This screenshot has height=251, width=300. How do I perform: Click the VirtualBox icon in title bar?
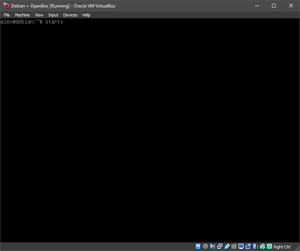click(x=6, y=6)
